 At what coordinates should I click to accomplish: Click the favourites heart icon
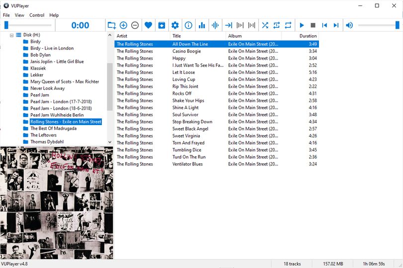(x=148, y=25)
